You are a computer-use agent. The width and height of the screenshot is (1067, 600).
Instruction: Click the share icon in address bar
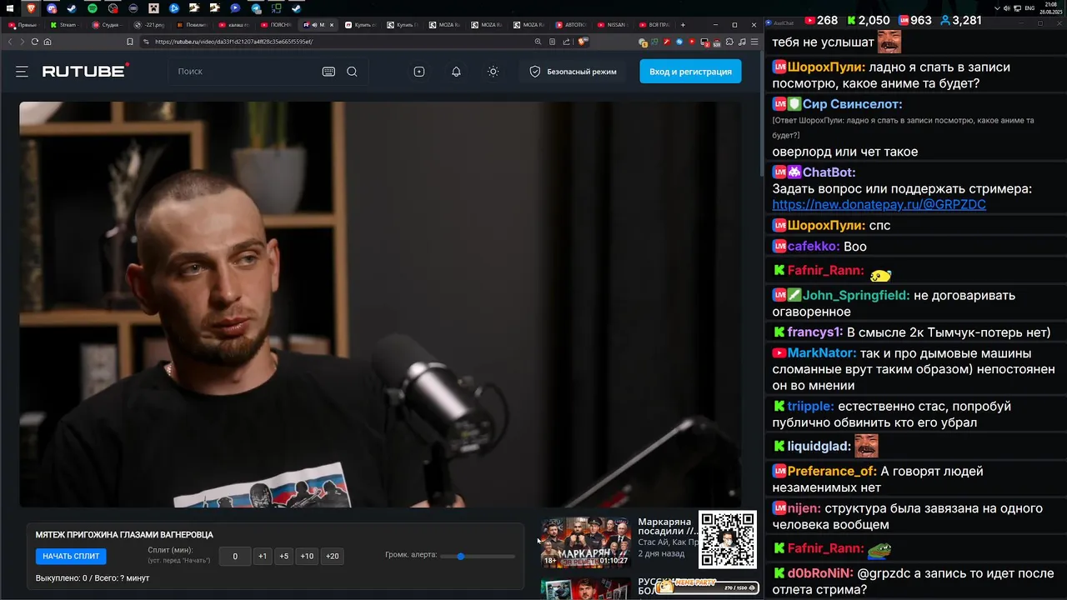(566, 42)
